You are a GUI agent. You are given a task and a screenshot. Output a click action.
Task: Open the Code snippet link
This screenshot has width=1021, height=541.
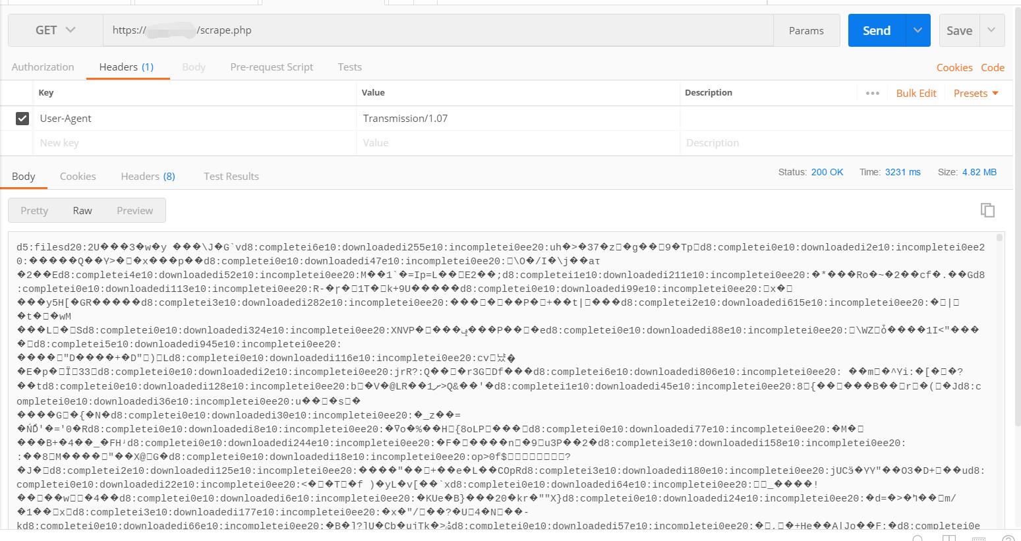(993, 67)
